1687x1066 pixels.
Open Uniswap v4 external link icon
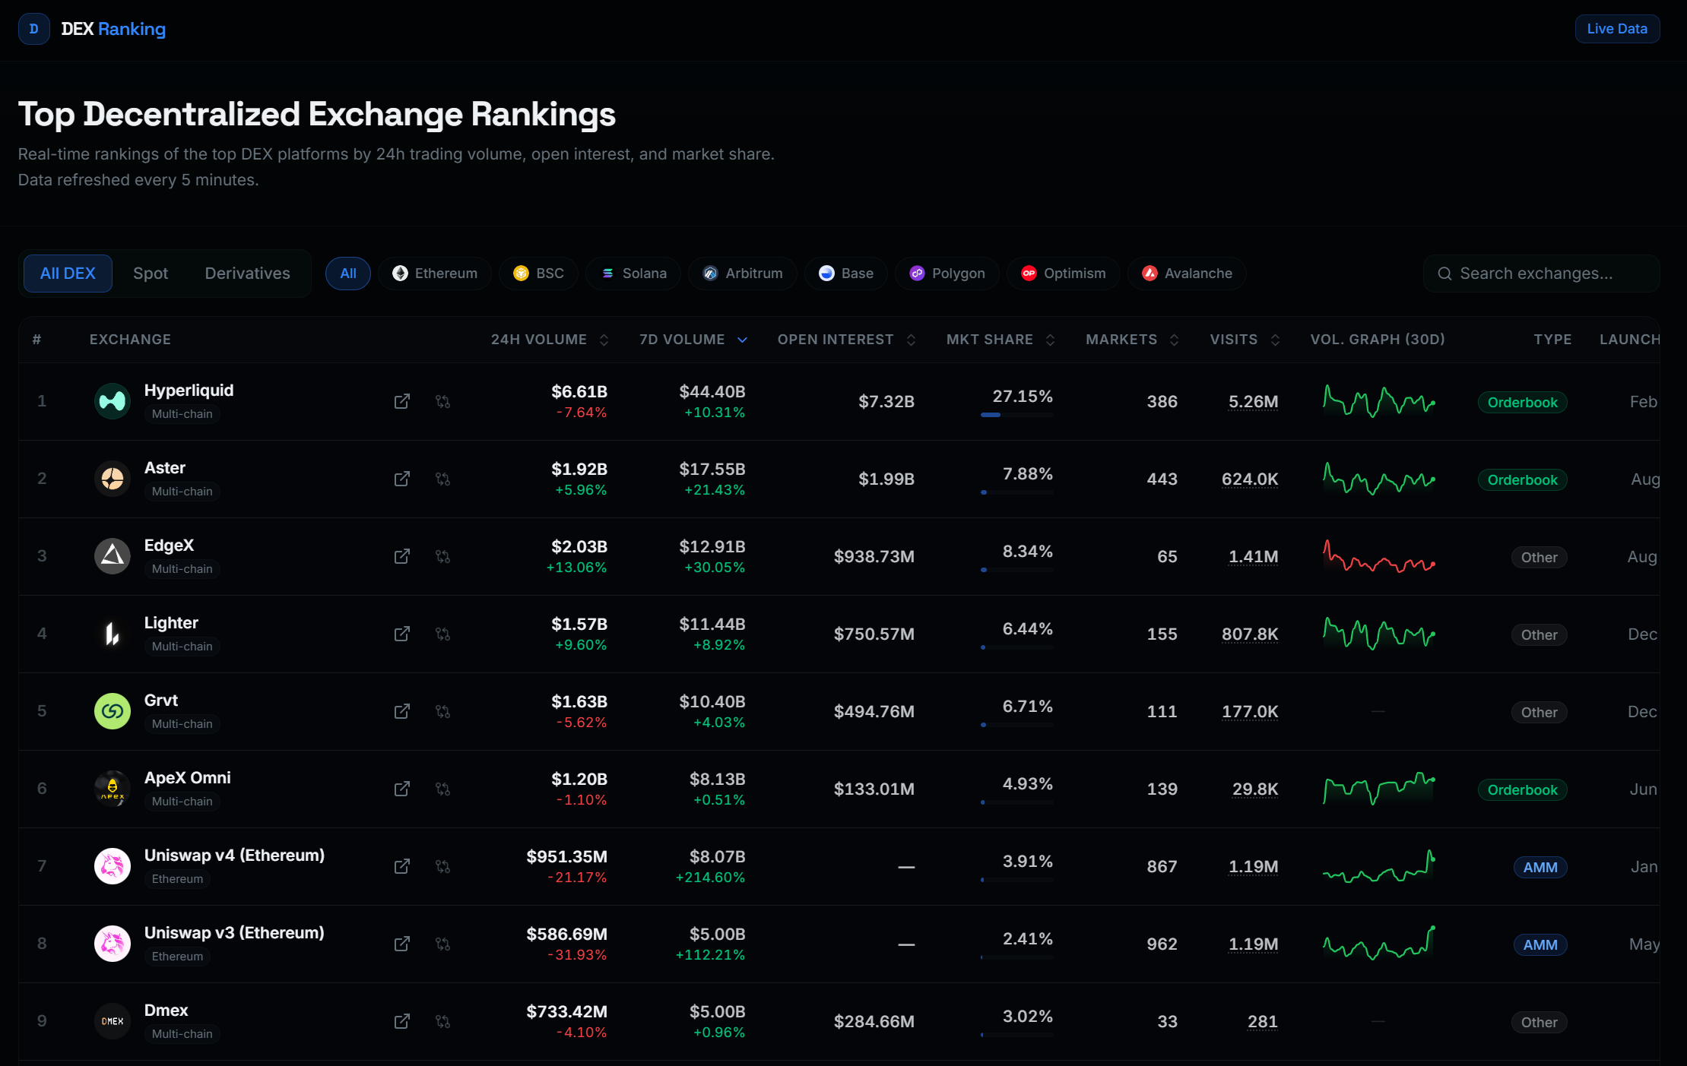click(x=402, y=866)
